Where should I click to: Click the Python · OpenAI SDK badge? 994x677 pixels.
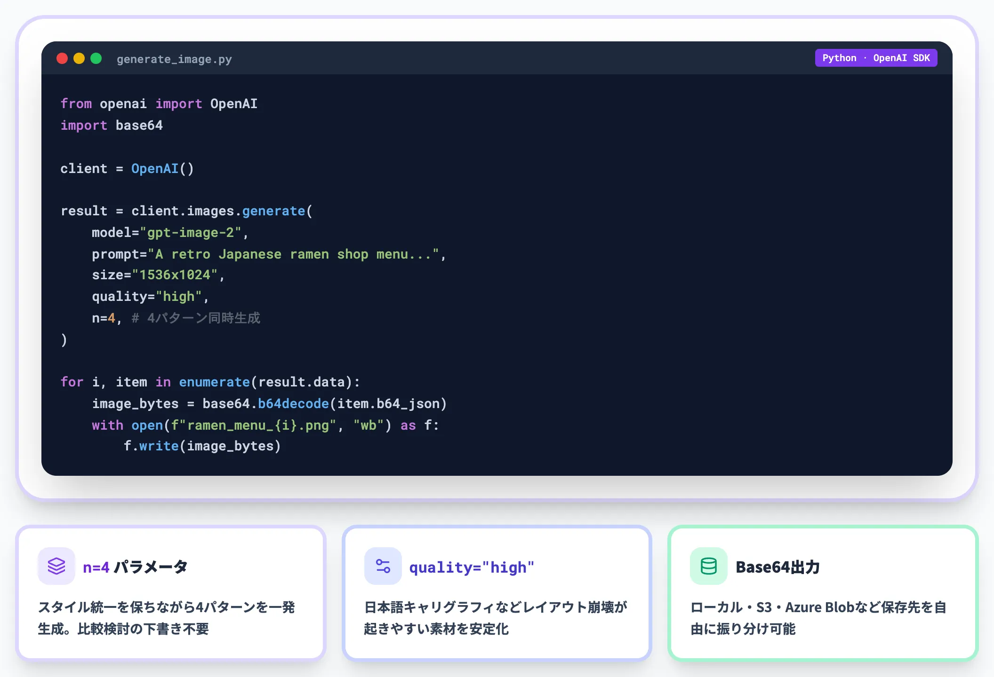(x=876, y=57)
